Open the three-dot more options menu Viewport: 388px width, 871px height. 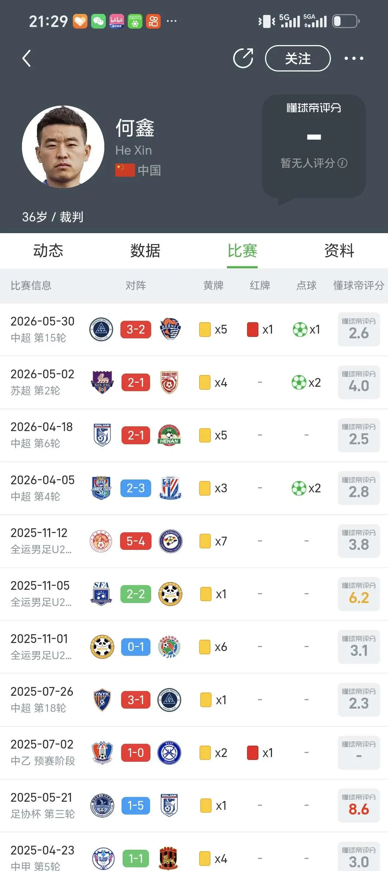(x=354, y=58)
